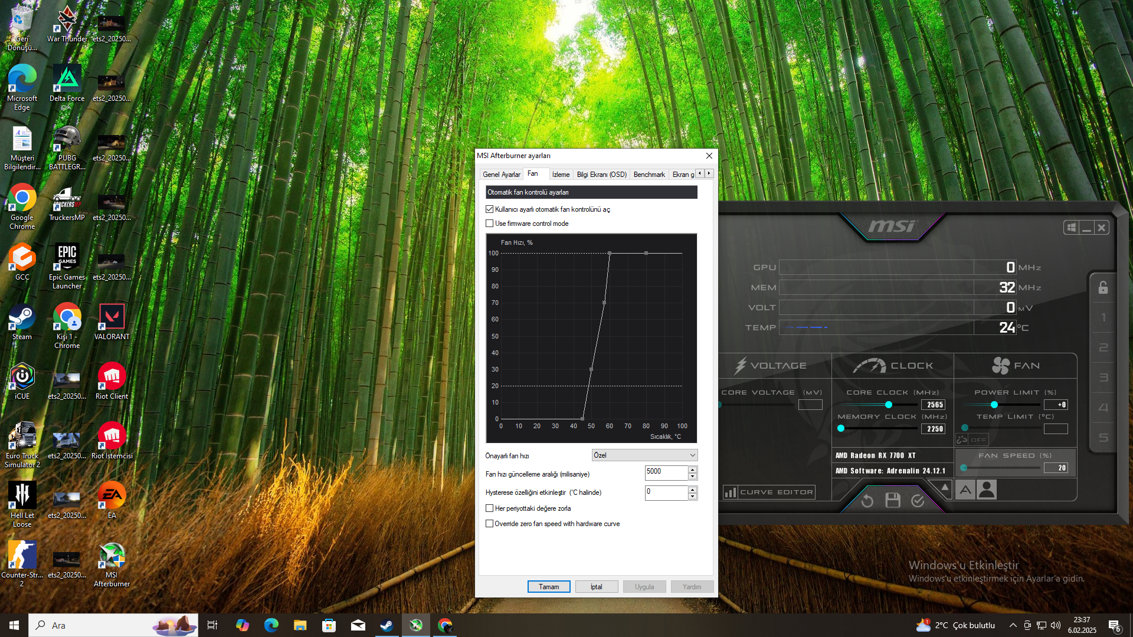Switch to İzleme tab
The width and height of the screenshot is (1133, 637).
pyautogui.click(x=561, y=175)
